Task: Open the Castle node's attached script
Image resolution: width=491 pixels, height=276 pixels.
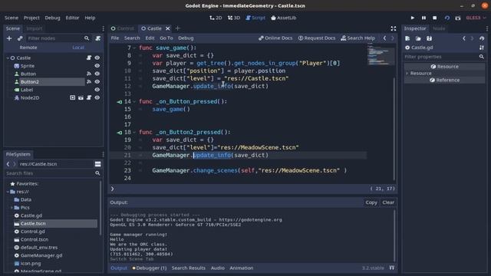Action: (x=89, y=58)
